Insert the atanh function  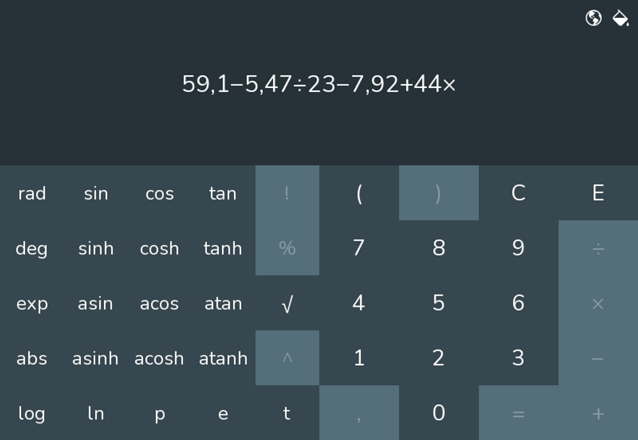point(223,358)
